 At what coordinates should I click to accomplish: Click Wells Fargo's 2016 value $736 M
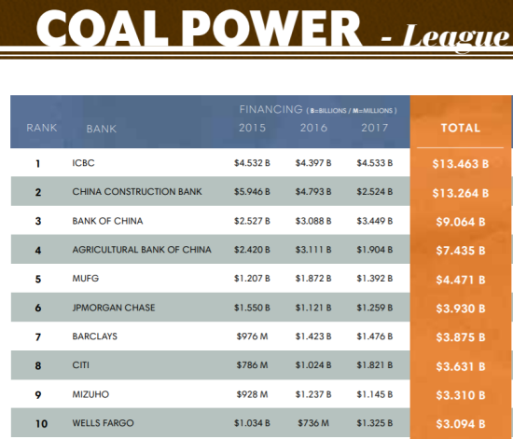[x=313, y=423]
